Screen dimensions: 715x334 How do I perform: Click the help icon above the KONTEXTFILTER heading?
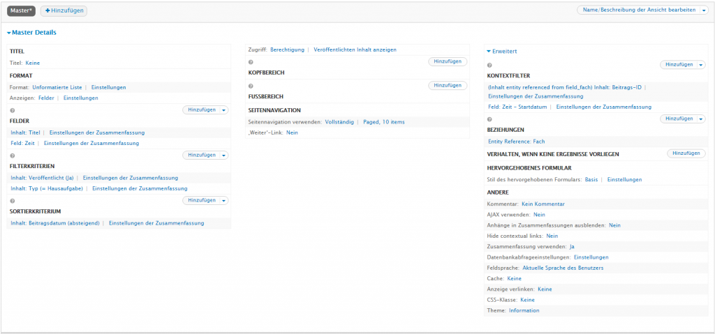click(489, 65)
